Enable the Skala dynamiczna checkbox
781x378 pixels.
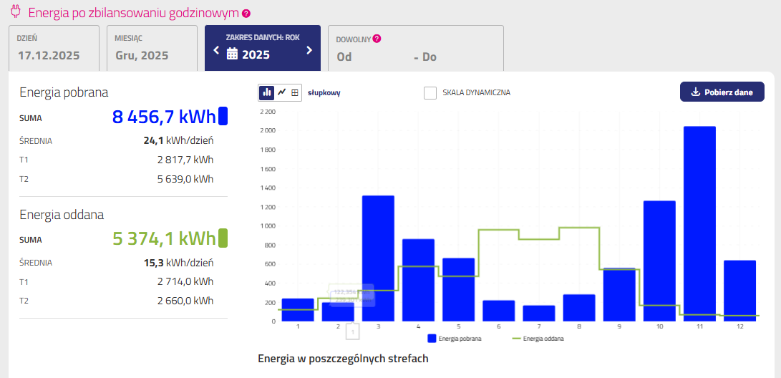coord(430,93)
